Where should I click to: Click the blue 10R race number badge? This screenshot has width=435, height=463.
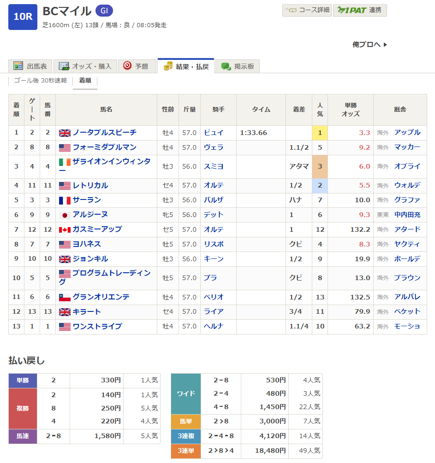coord(23,17)
